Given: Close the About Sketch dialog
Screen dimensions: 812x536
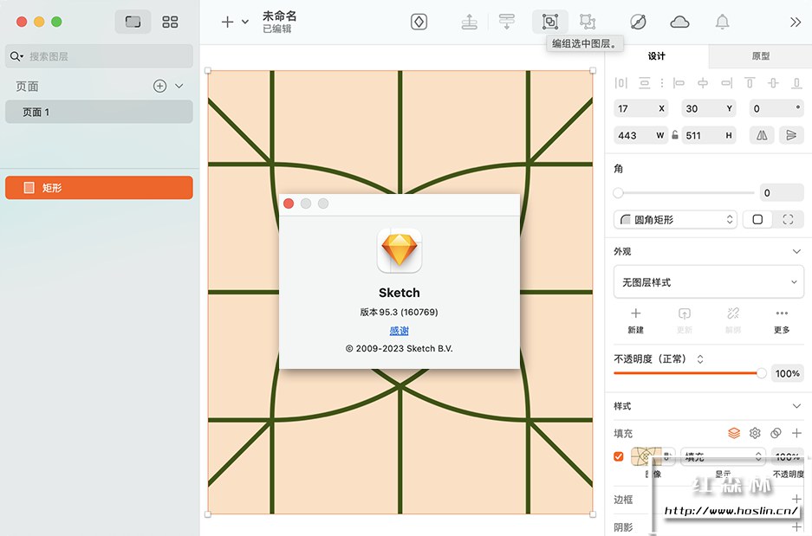Looking at the screenshot, I should [x=289, y=203].
